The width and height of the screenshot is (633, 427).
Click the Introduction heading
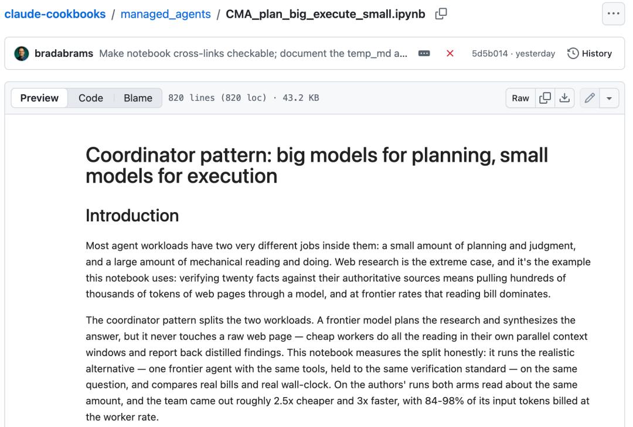click(x=132, y=216)
